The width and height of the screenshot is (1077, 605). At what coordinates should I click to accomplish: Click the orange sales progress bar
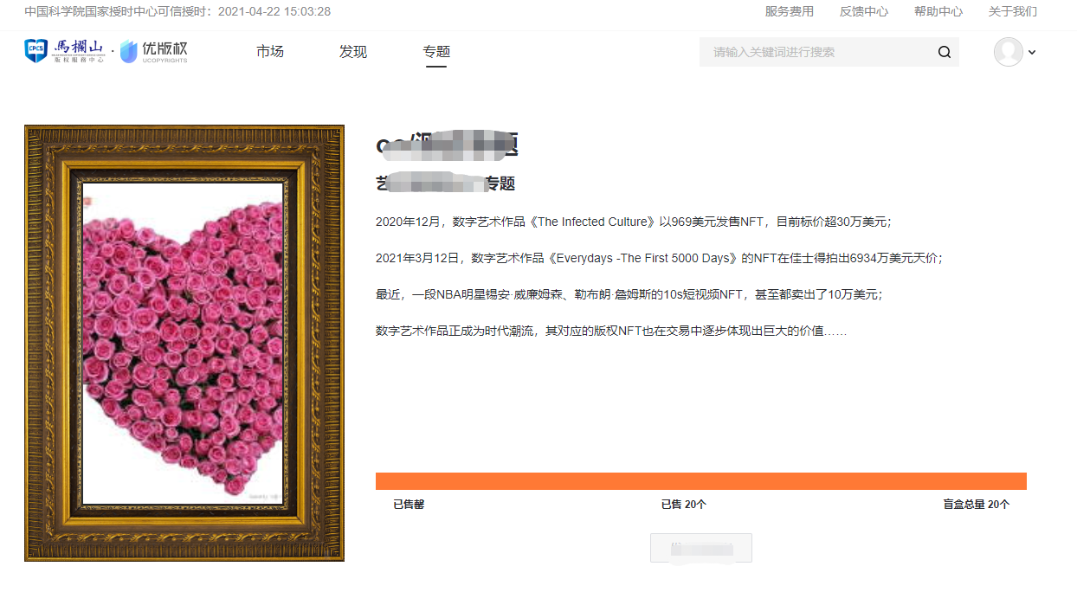[701, 481]
